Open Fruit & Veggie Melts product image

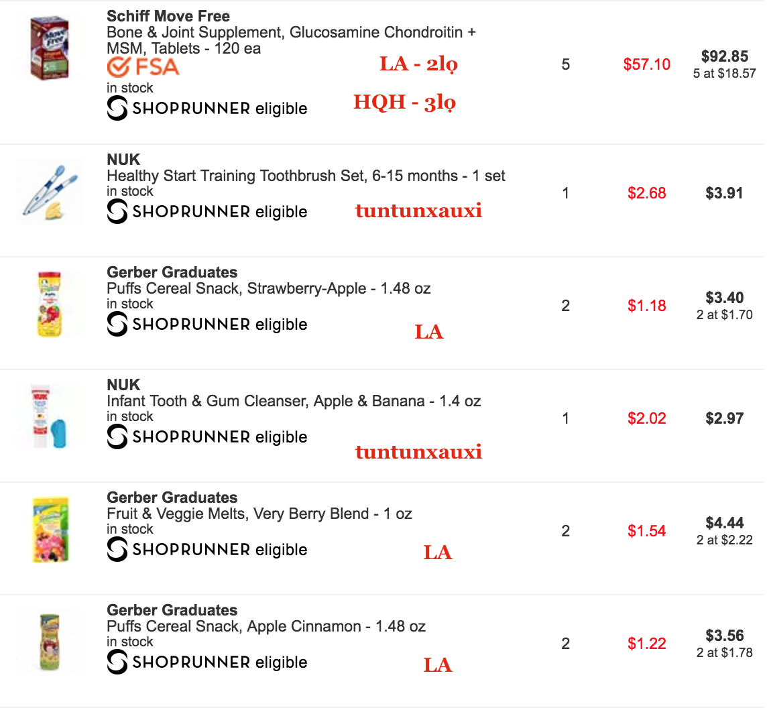click(x=50, y=530)
